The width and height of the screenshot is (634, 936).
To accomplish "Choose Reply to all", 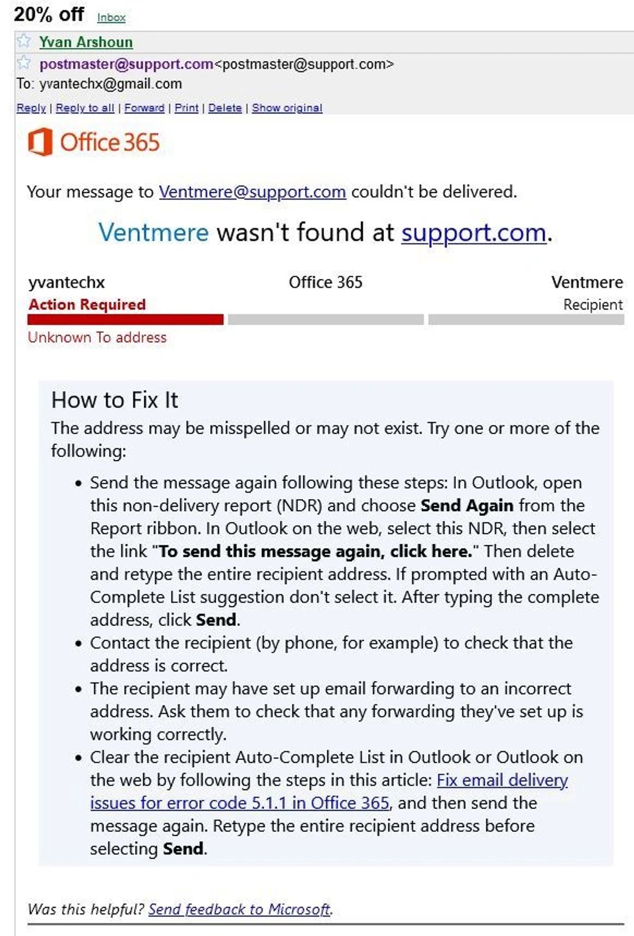I will click(85, 108).
